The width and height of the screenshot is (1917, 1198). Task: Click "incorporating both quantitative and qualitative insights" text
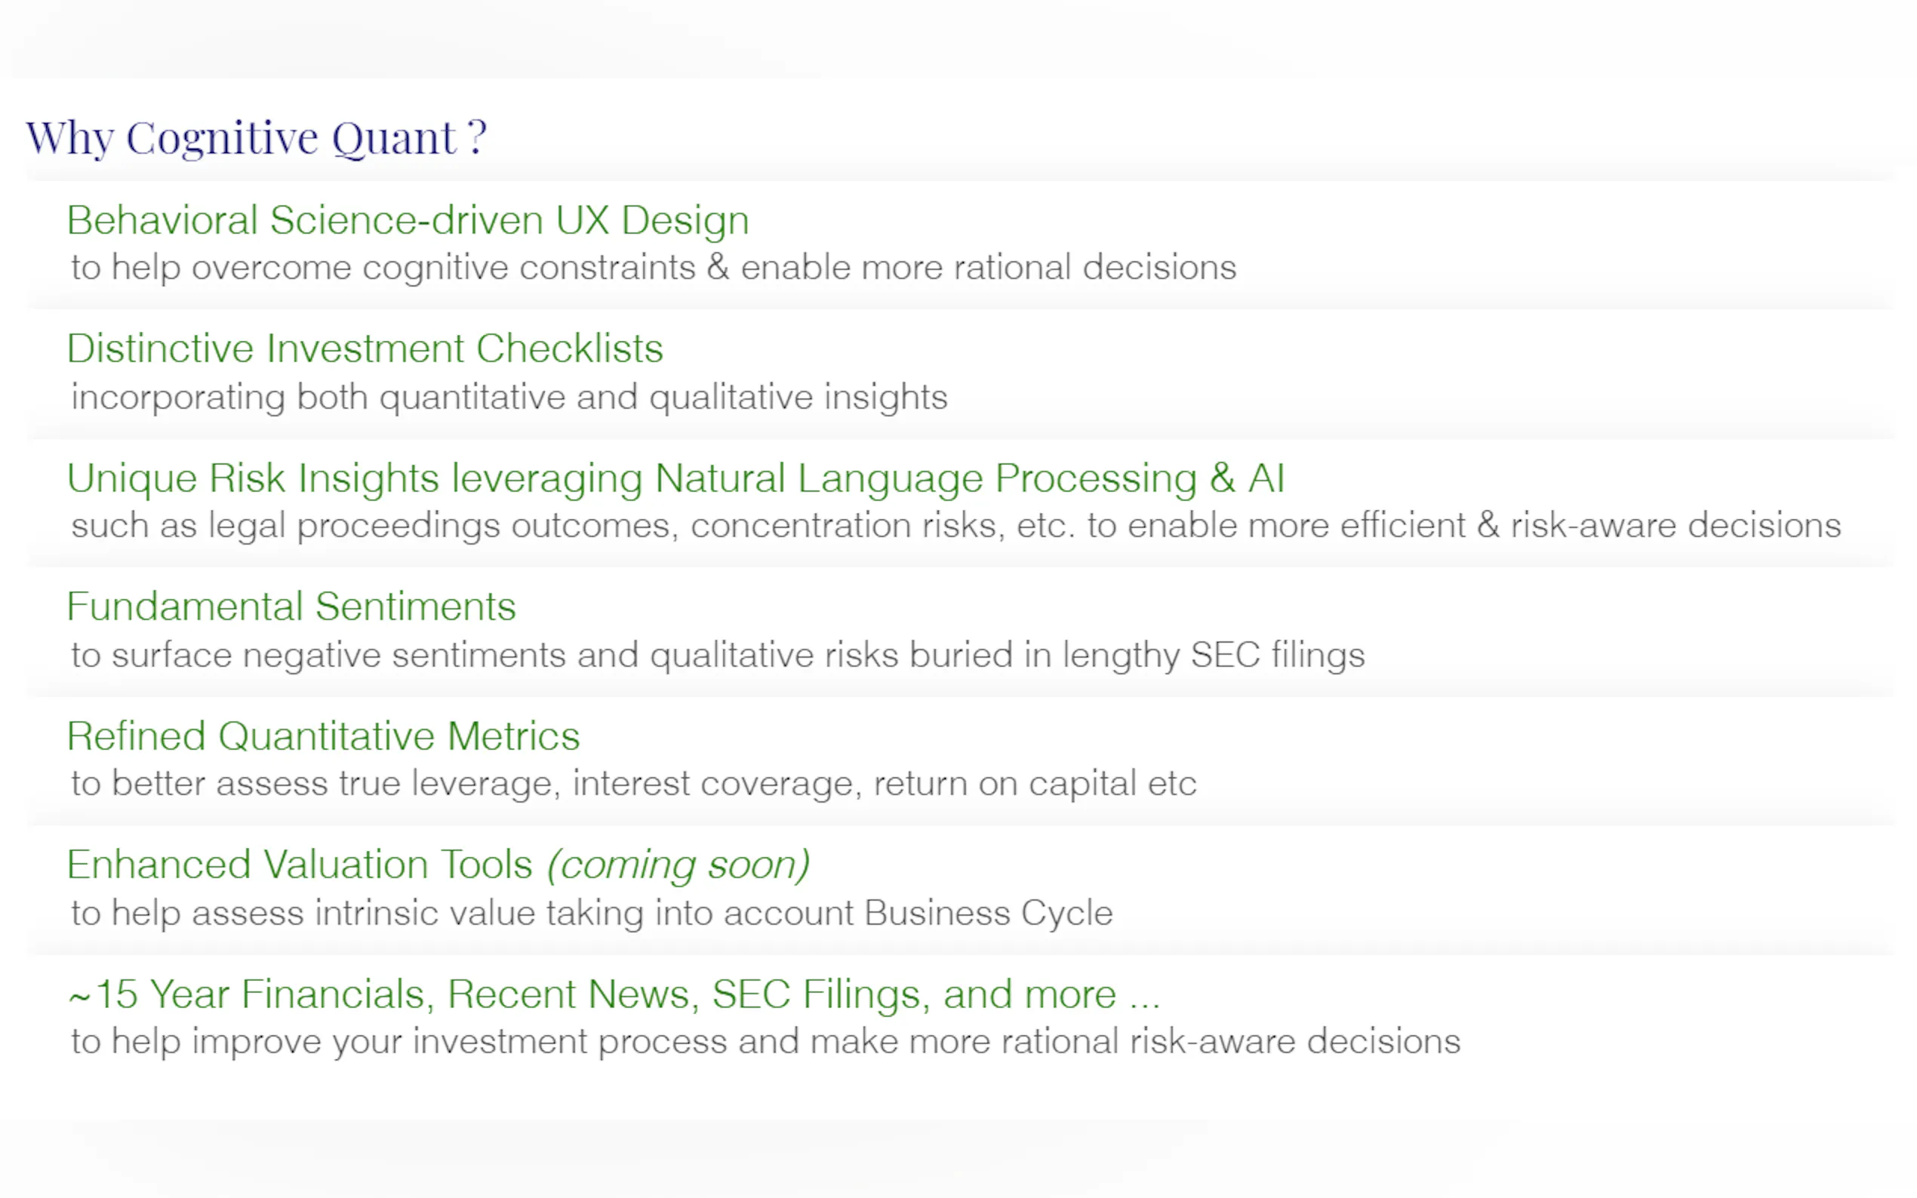click(x=509, y=397)
